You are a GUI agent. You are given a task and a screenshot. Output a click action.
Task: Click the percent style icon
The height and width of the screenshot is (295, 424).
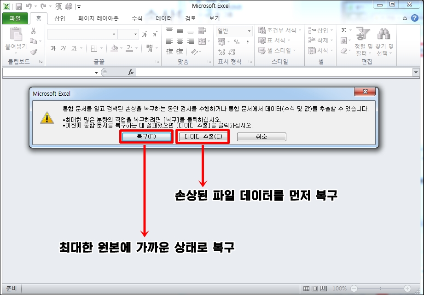(x=237, y=41)
